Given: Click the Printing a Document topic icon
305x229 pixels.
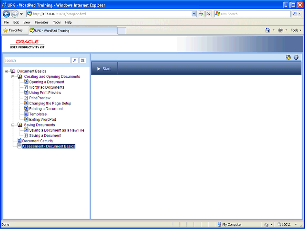Looking at the screenshot, I should (26, 109).
